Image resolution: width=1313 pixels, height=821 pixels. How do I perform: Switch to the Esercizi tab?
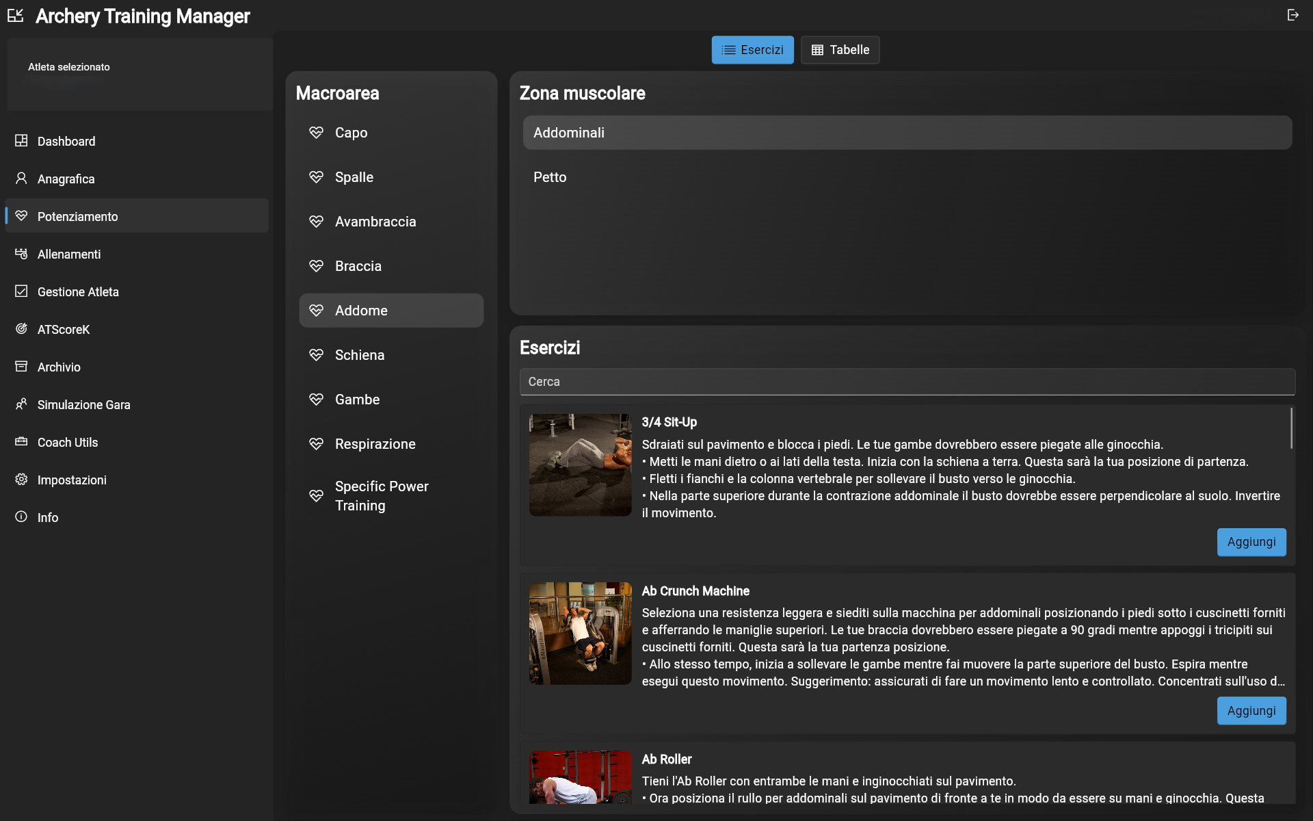(752, 50)
